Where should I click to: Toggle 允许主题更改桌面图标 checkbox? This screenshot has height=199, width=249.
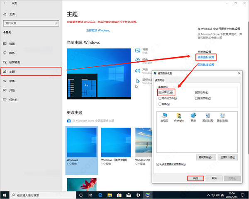point(158,164)
